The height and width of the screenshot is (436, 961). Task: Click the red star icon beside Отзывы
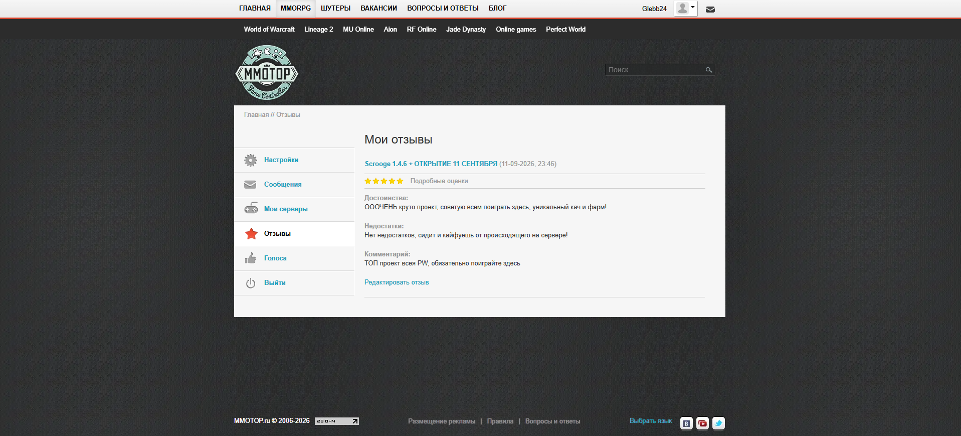click(251, 233)
